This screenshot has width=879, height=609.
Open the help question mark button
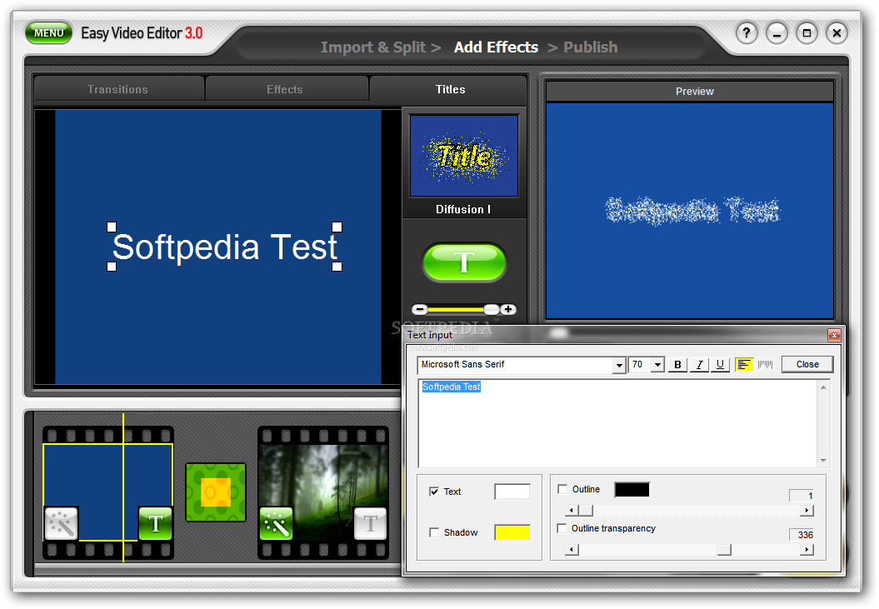point(747,33)
